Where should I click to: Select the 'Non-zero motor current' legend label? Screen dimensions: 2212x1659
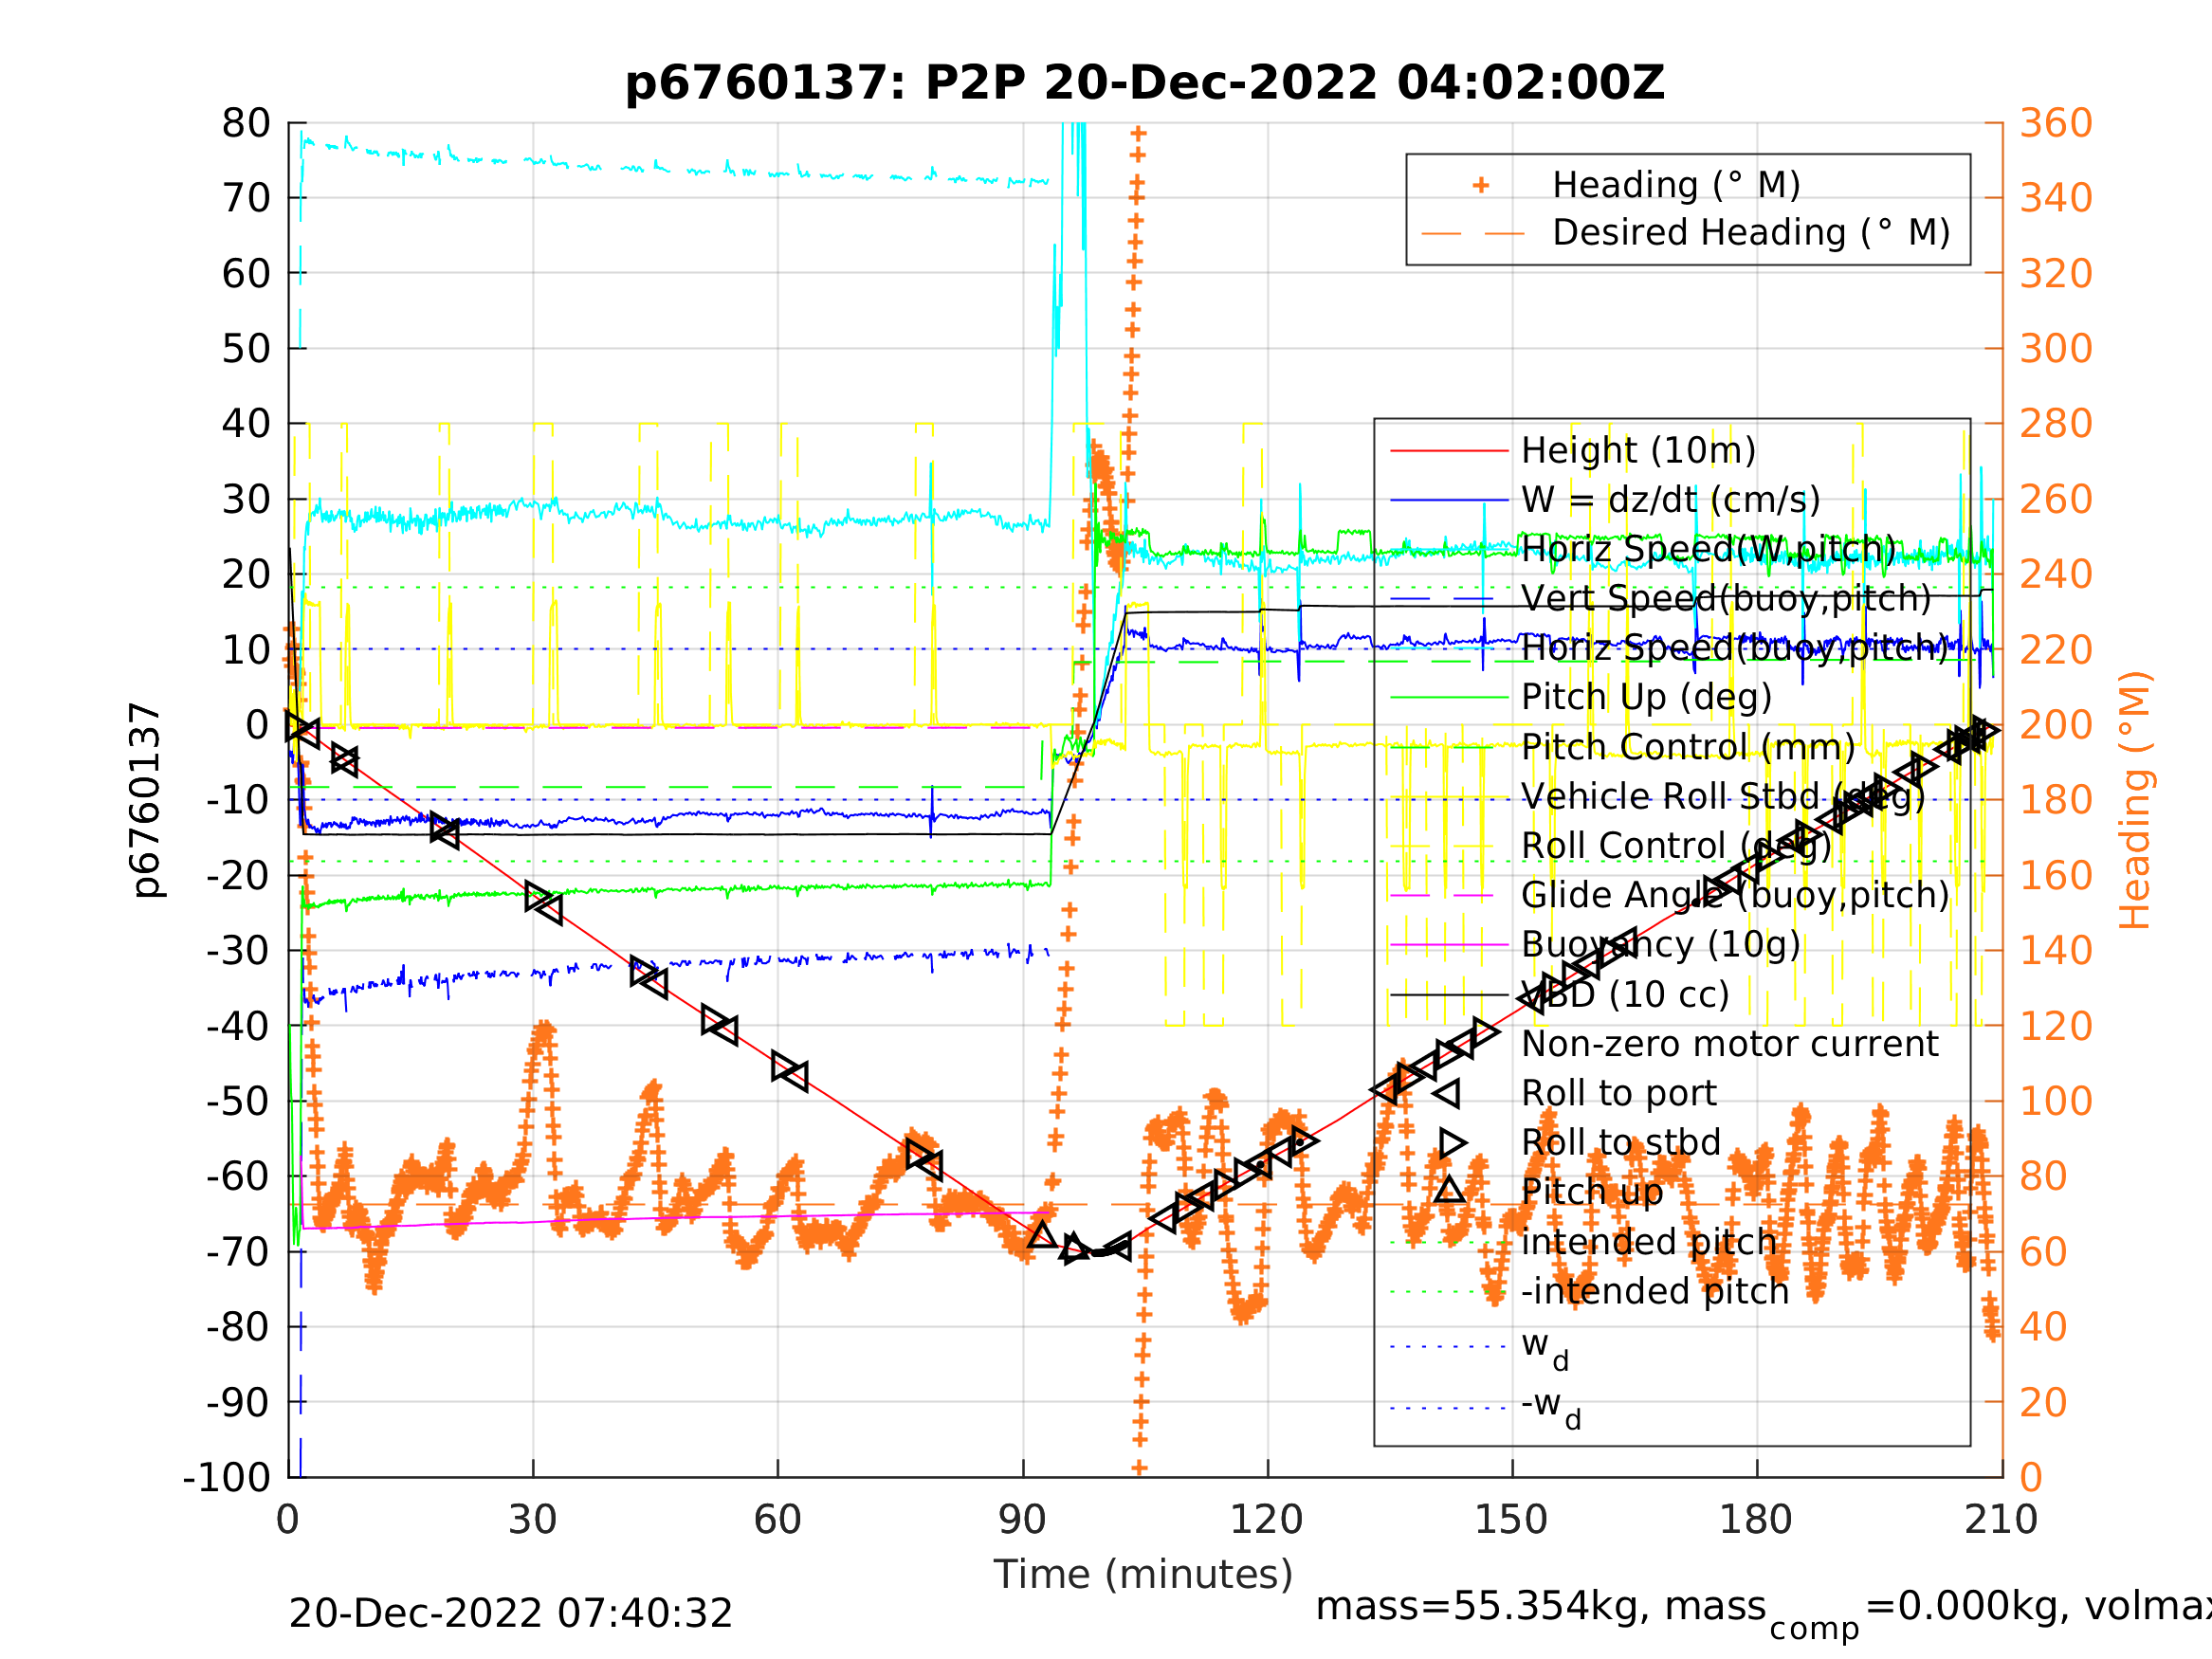click(1729, 1044)
